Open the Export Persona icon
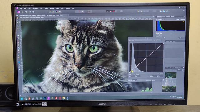200x112 pixels. (33, 12)
